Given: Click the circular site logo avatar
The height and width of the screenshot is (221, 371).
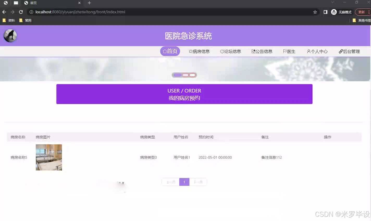Looking at the screenshot, I should tap(10, 35).
